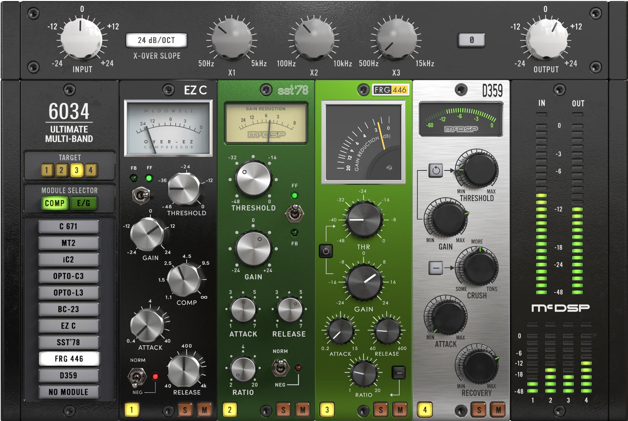The image size is (628, 421).
Task: Choose NO MODULE option
Action: [69, 392]
